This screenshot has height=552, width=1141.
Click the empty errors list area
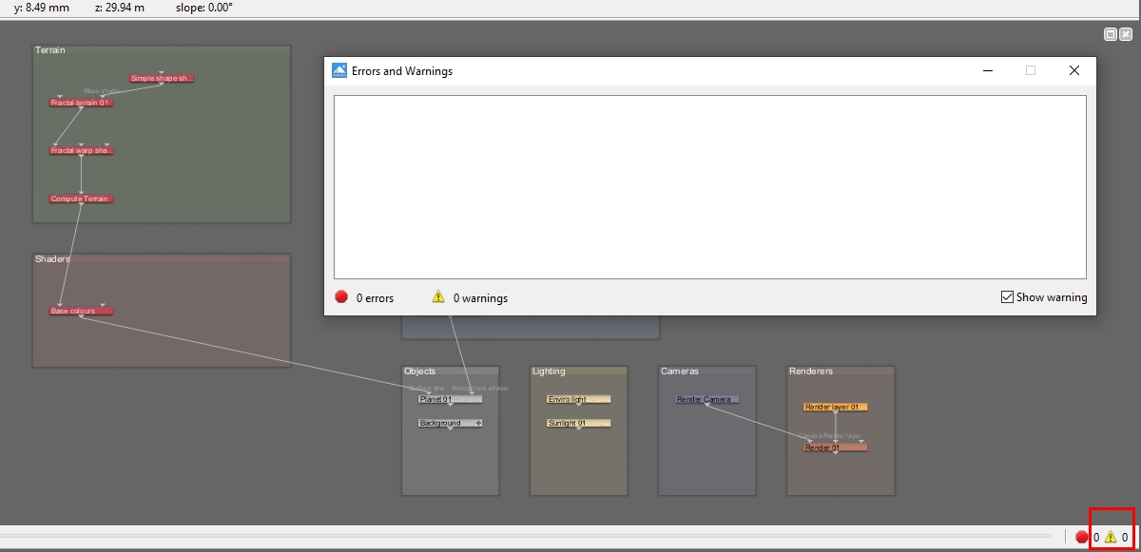[709, 186]
